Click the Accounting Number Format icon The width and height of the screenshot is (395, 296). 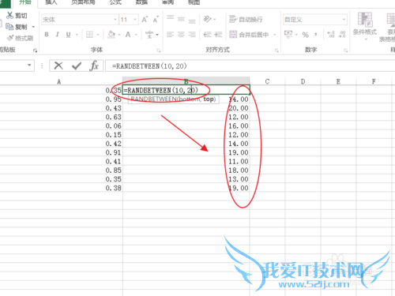288,34
